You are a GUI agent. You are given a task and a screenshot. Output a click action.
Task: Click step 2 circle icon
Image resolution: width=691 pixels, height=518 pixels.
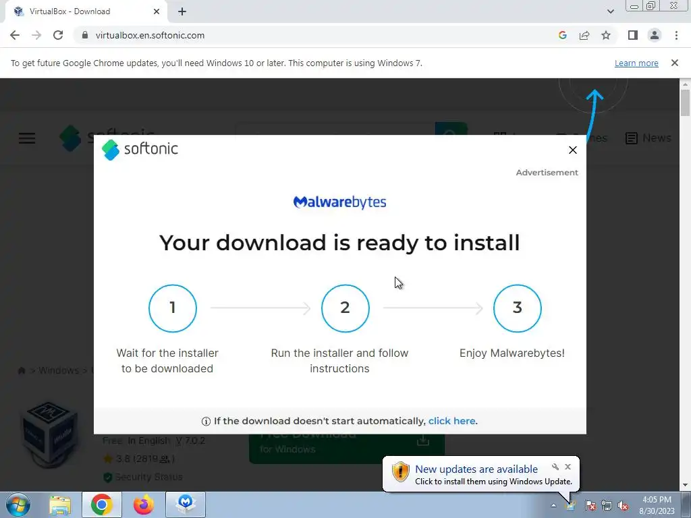[345, 308]
